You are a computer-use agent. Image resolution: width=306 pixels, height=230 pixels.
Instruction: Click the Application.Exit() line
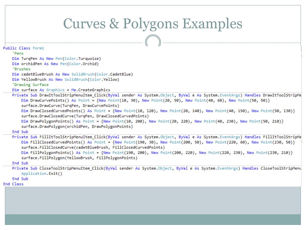click(x=42, y=174)
